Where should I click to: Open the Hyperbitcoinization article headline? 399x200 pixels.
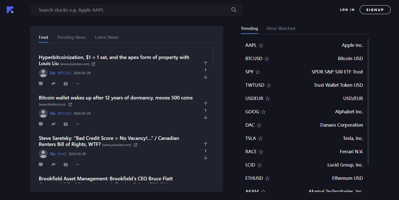click(114, 60)
